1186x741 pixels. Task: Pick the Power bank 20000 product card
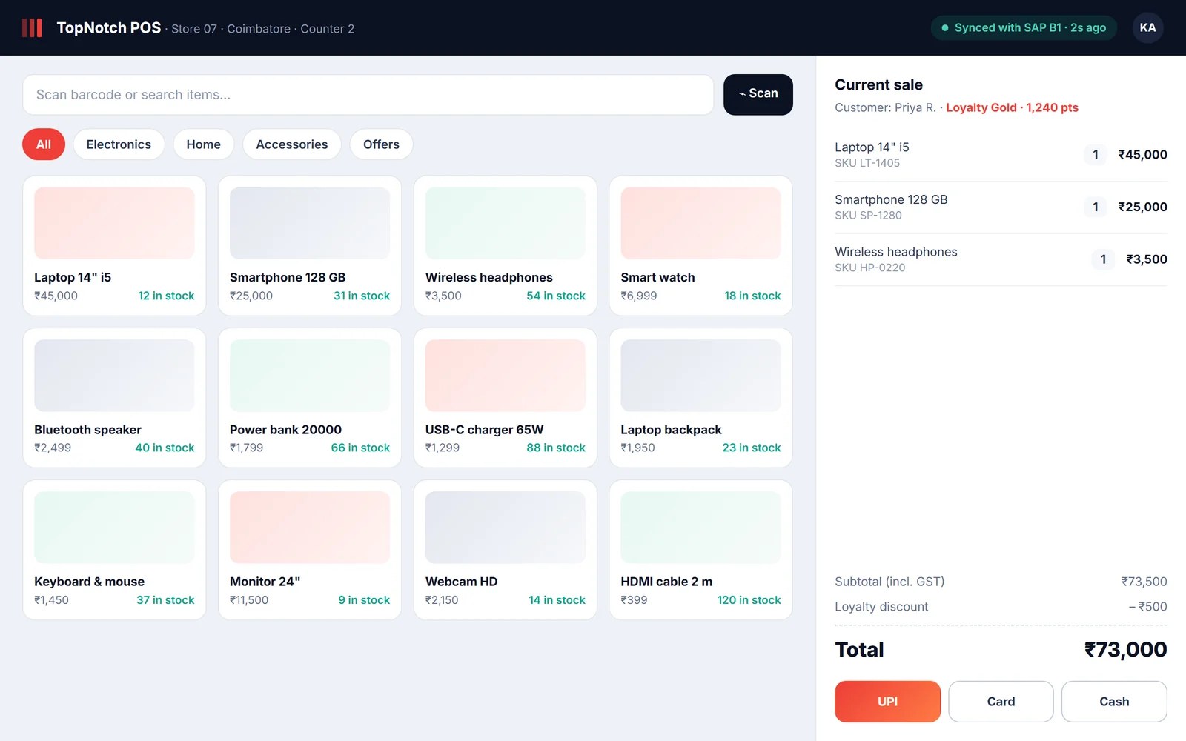pos(310,398)
